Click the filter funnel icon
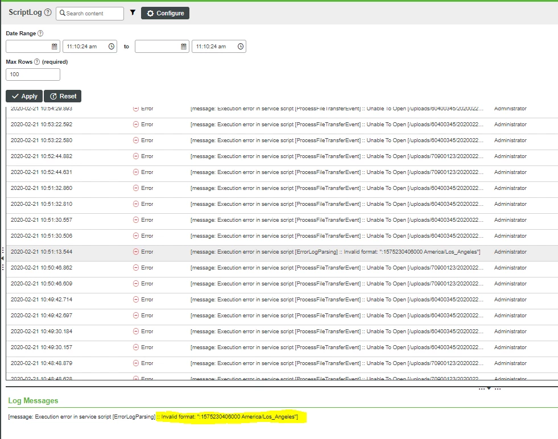The height and width of the screenshot is (439, 558). coord(133,13)
